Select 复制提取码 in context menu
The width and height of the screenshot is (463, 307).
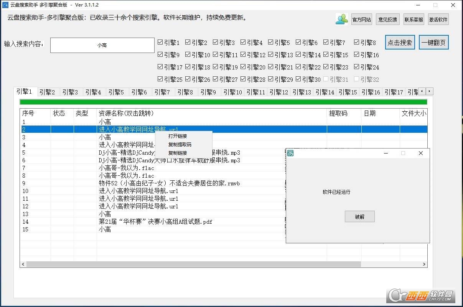[x=180, y=145]
